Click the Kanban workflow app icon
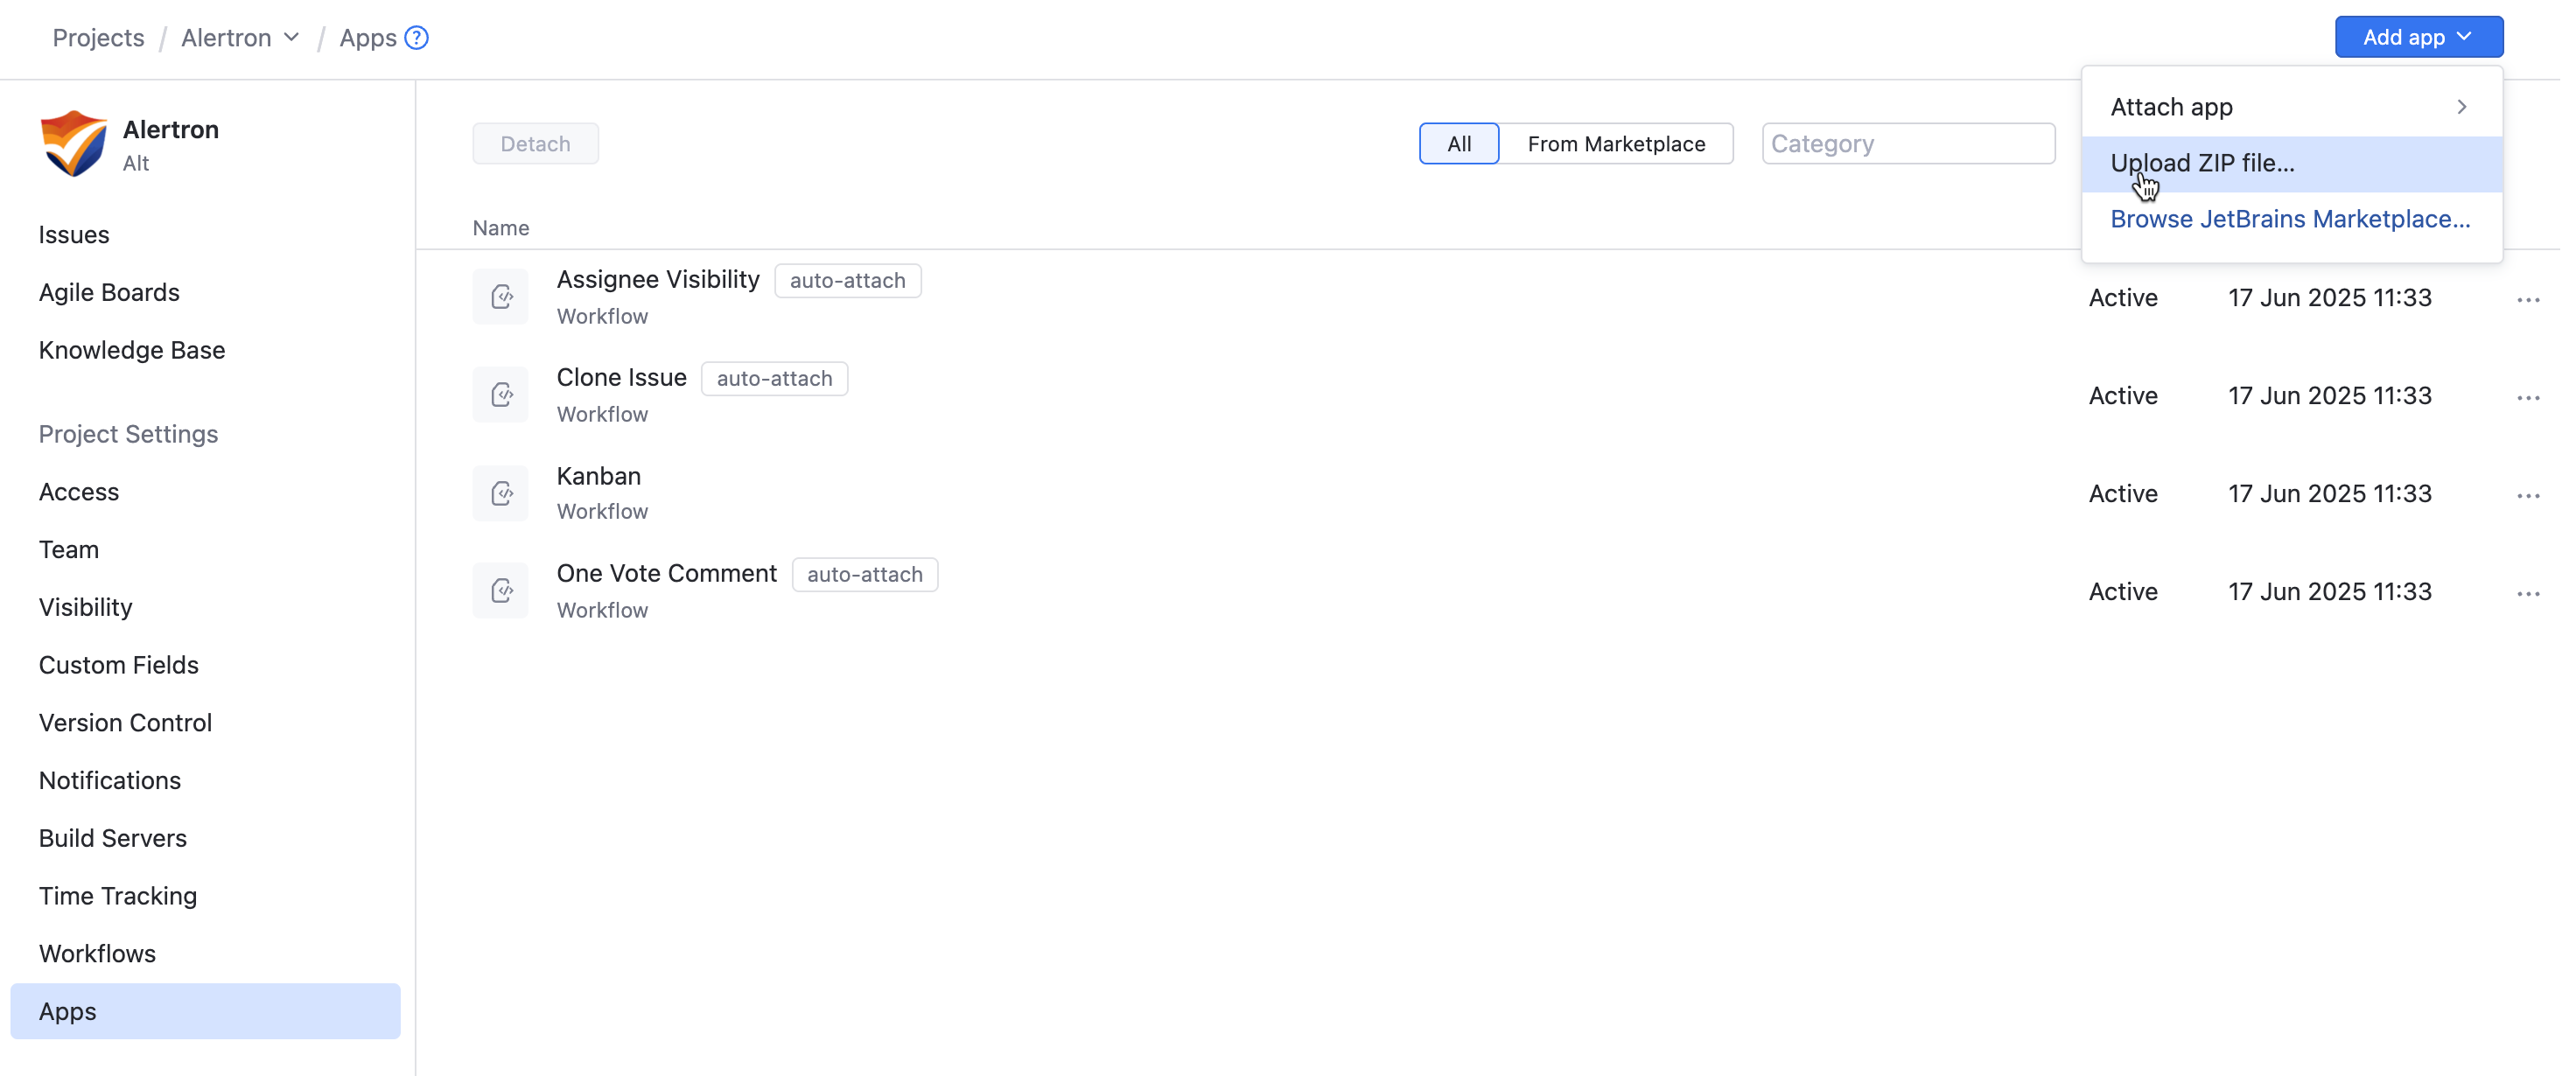The width and height of the screenshot is (2576, 1076). (x=501, y=492)
